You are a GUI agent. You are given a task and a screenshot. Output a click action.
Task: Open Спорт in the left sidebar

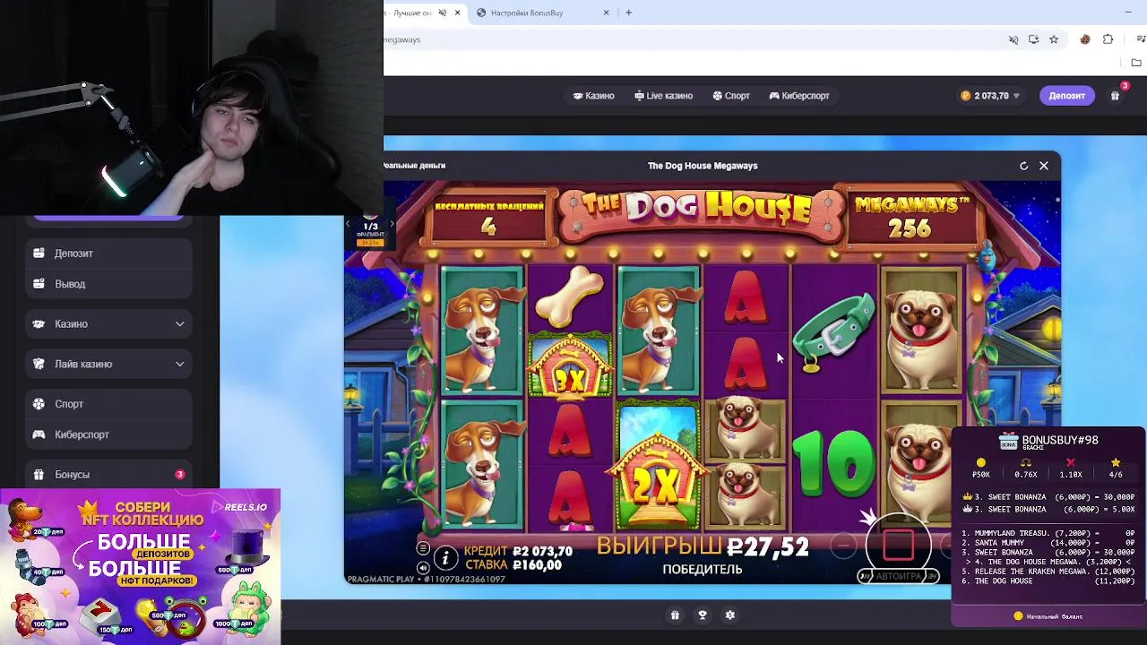click(108, 404)
